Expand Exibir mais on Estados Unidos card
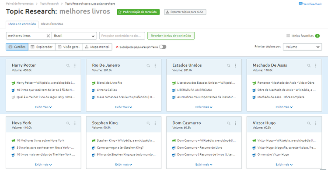The width and height of the screenshot is (328, 170). (x=204, y=107)
